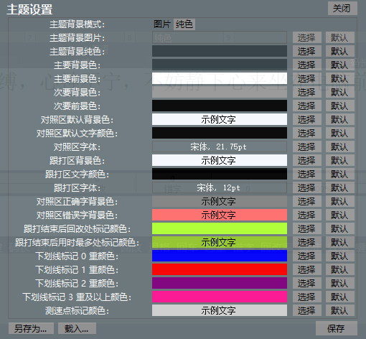
Task: Click the 载入... button
Action: tap(77, 328)
